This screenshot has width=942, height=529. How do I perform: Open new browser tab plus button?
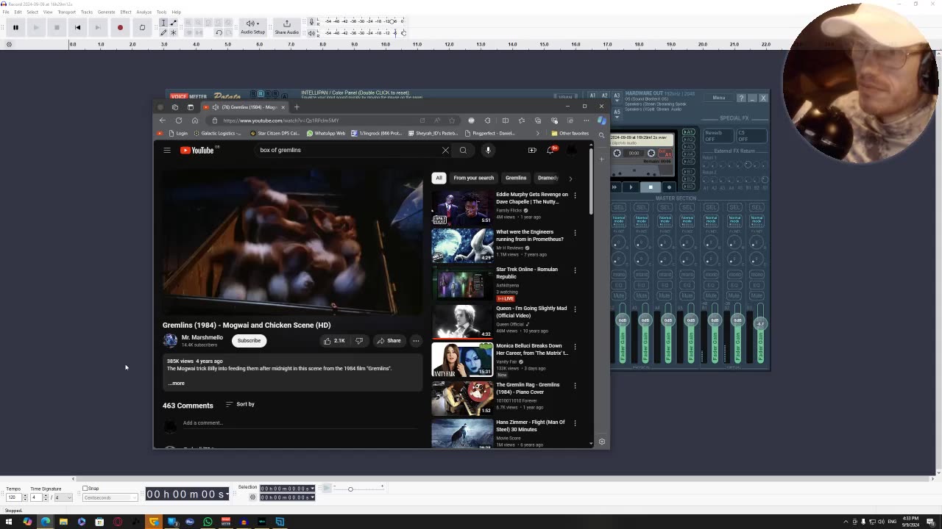297,107
